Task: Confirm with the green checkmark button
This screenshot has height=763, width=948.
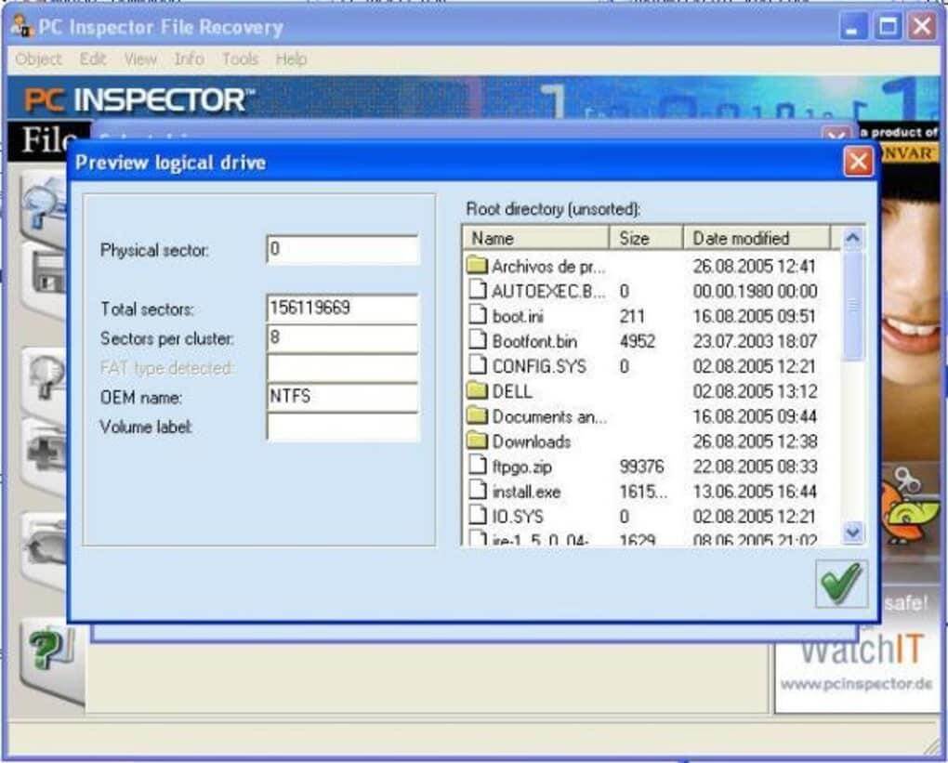Action: coord(839,584)
